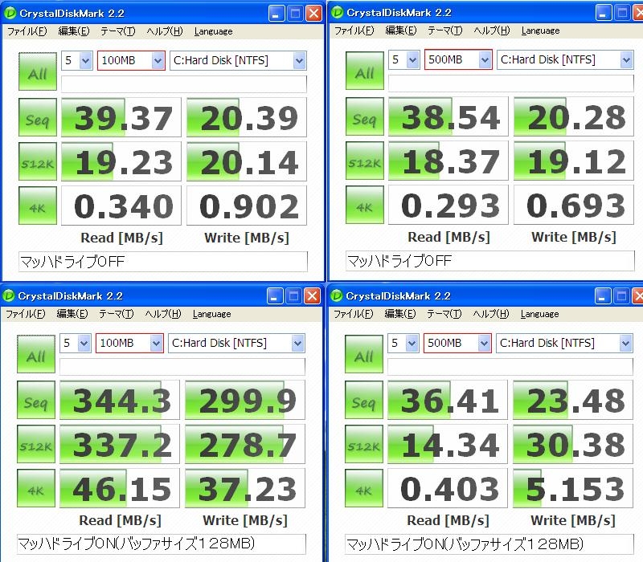Click empty progress bar in 36.41 Seq window

click(510, 367)
